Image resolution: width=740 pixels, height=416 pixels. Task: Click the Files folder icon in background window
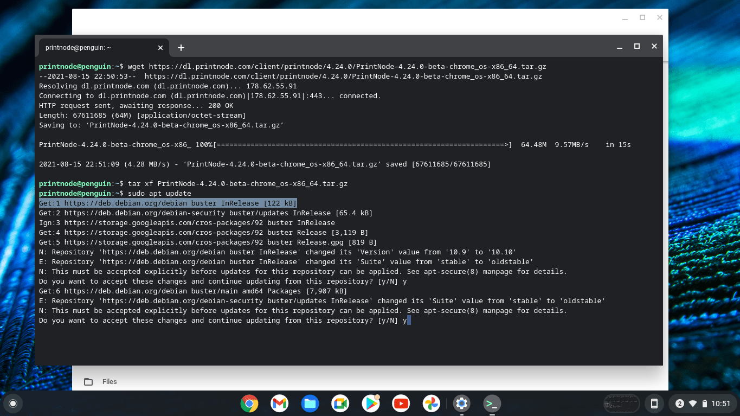[x=88, y=382]
